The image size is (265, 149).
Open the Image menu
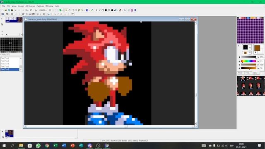[x=21, y=6]
